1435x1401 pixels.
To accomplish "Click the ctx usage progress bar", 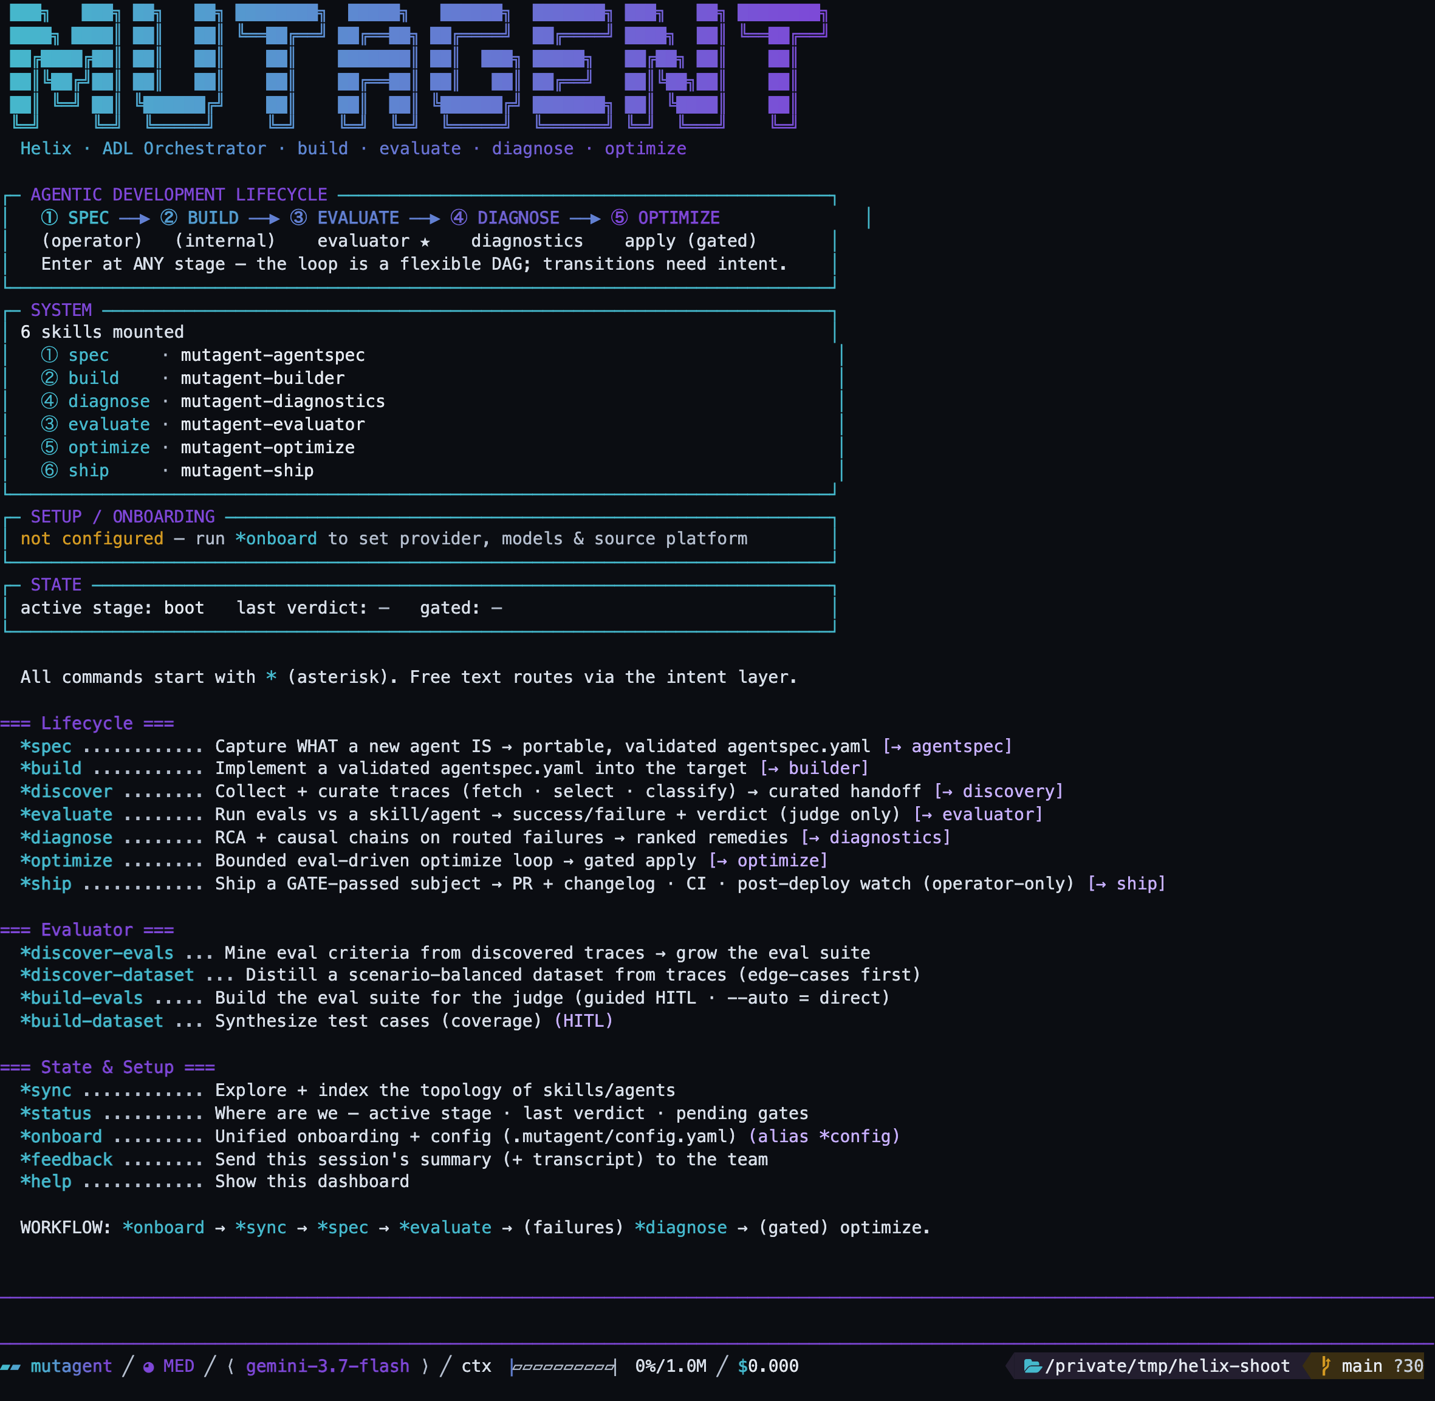I will pyautogui.click(x=563, y=1366).
